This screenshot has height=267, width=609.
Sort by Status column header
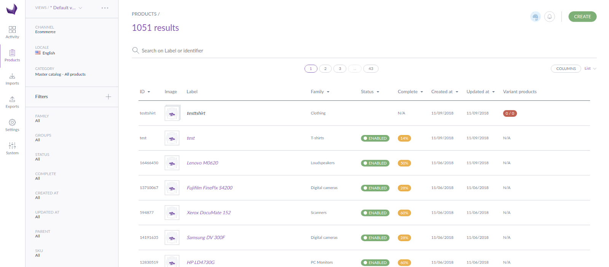[370, 92]
